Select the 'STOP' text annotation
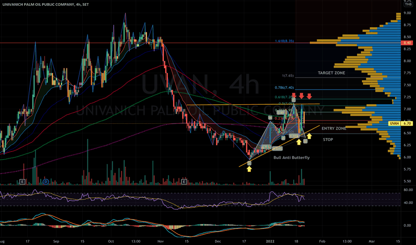416x245 pixels. 328,139
